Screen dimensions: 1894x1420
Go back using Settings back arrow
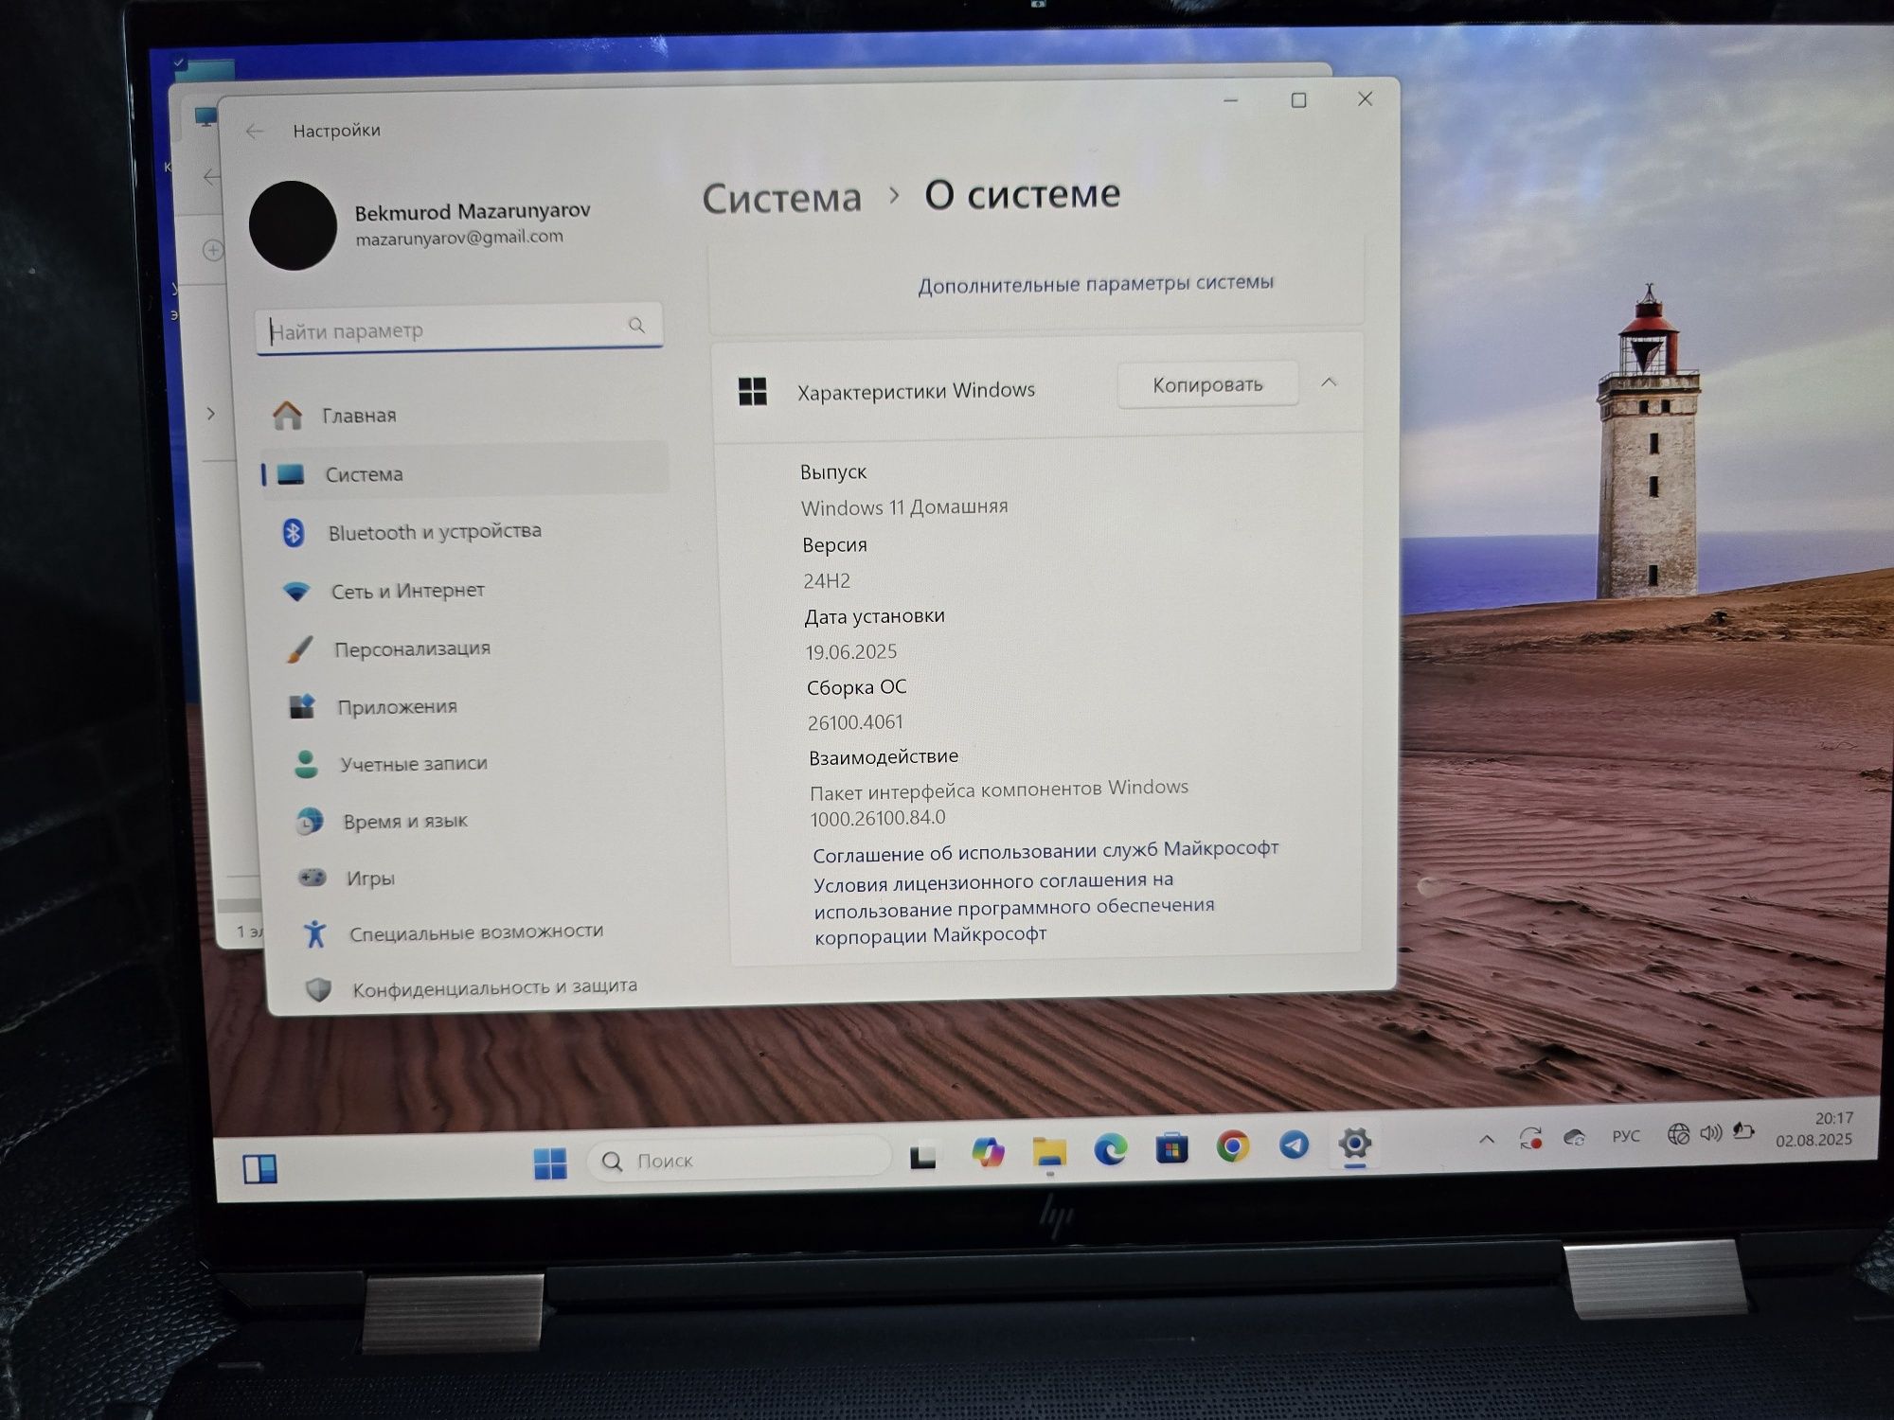(254, 132)
